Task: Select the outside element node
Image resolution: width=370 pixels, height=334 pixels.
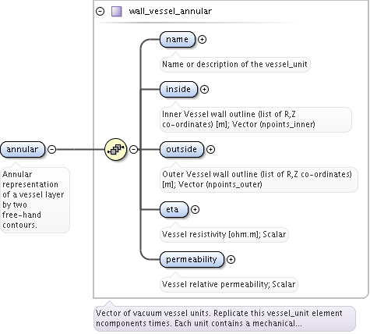Action: click(x=181, y=149)
